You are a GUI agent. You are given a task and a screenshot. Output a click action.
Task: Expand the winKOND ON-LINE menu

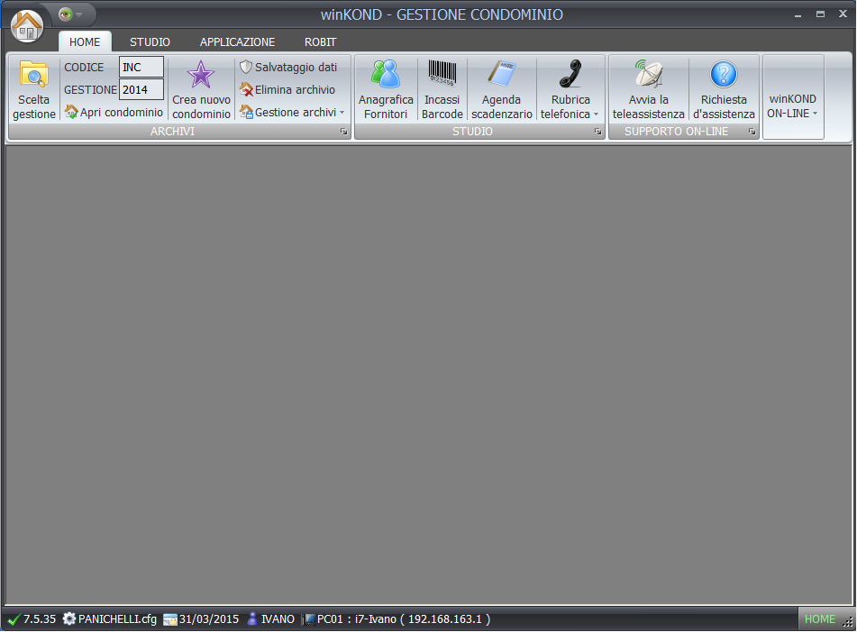tap(793, 106)
